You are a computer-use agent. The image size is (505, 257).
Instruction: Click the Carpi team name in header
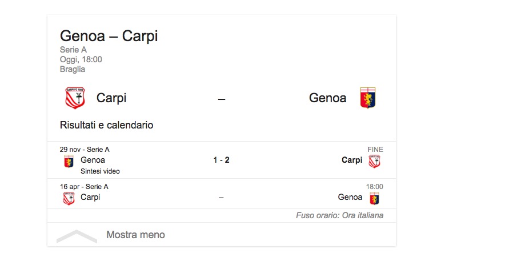click(111, 98)
